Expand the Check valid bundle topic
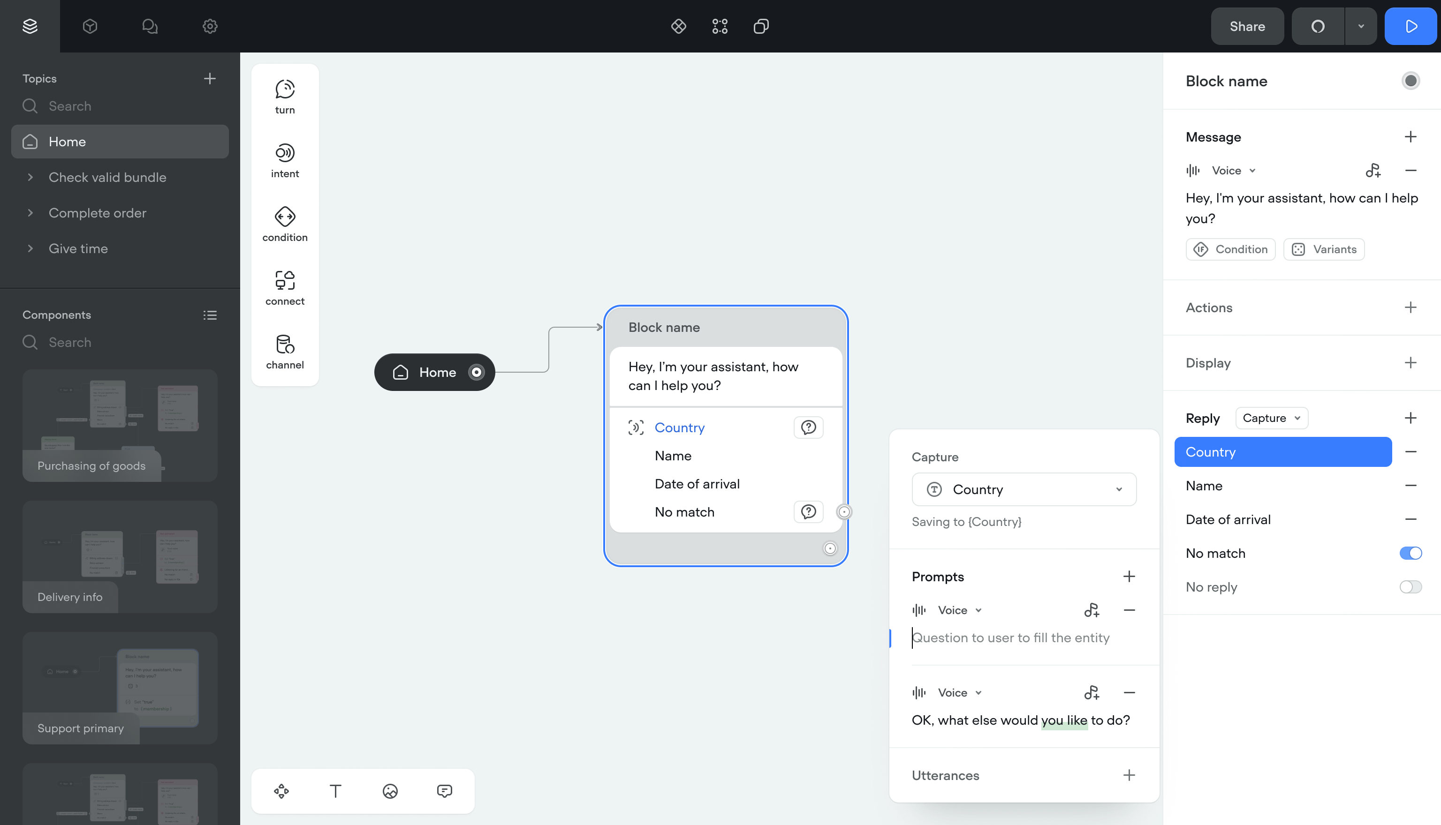 [x=30, y=177]
